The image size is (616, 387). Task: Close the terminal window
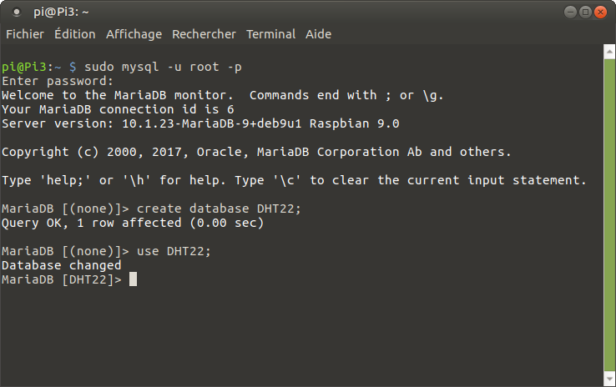point(602,12)
